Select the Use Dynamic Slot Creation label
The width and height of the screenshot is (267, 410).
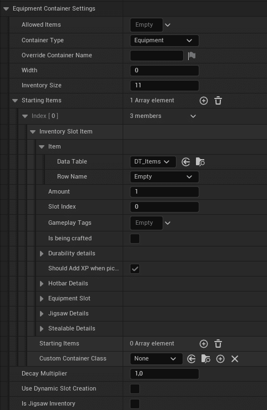pos(59,388)
